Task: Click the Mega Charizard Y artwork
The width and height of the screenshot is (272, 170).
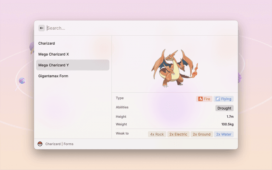Action: point(175,68)
